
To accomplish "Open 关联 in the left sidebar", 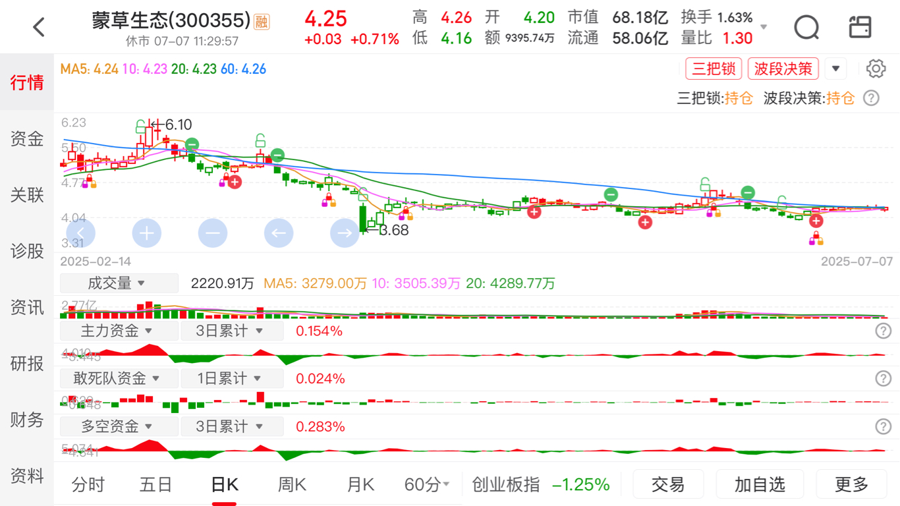I will pos(27,195).
